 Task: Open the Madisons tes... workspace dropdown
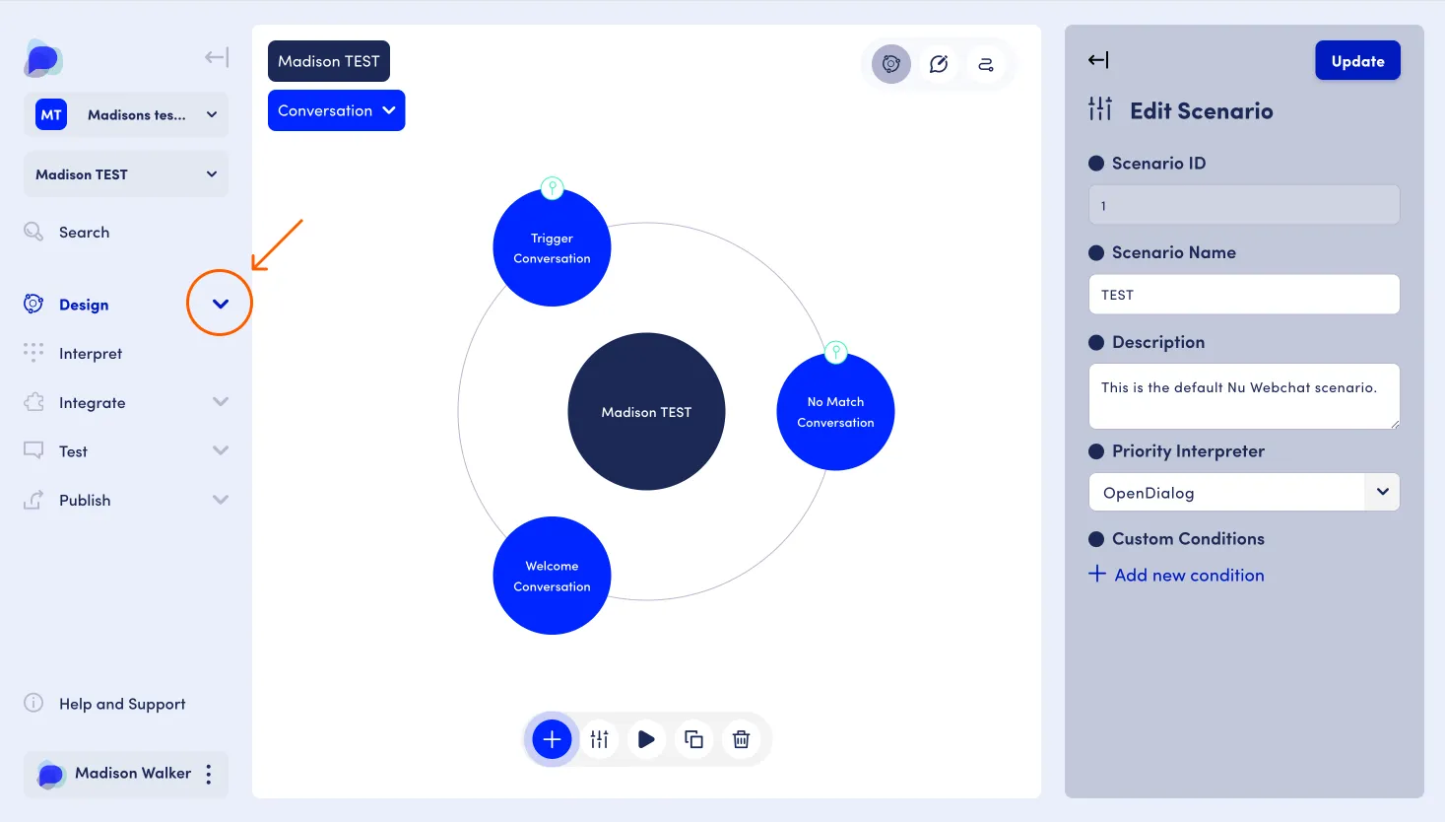(126, 114)
